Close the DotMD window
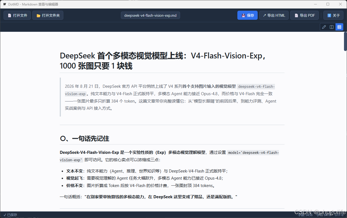Viewport: 347px width, 218px height. point(340,4)
